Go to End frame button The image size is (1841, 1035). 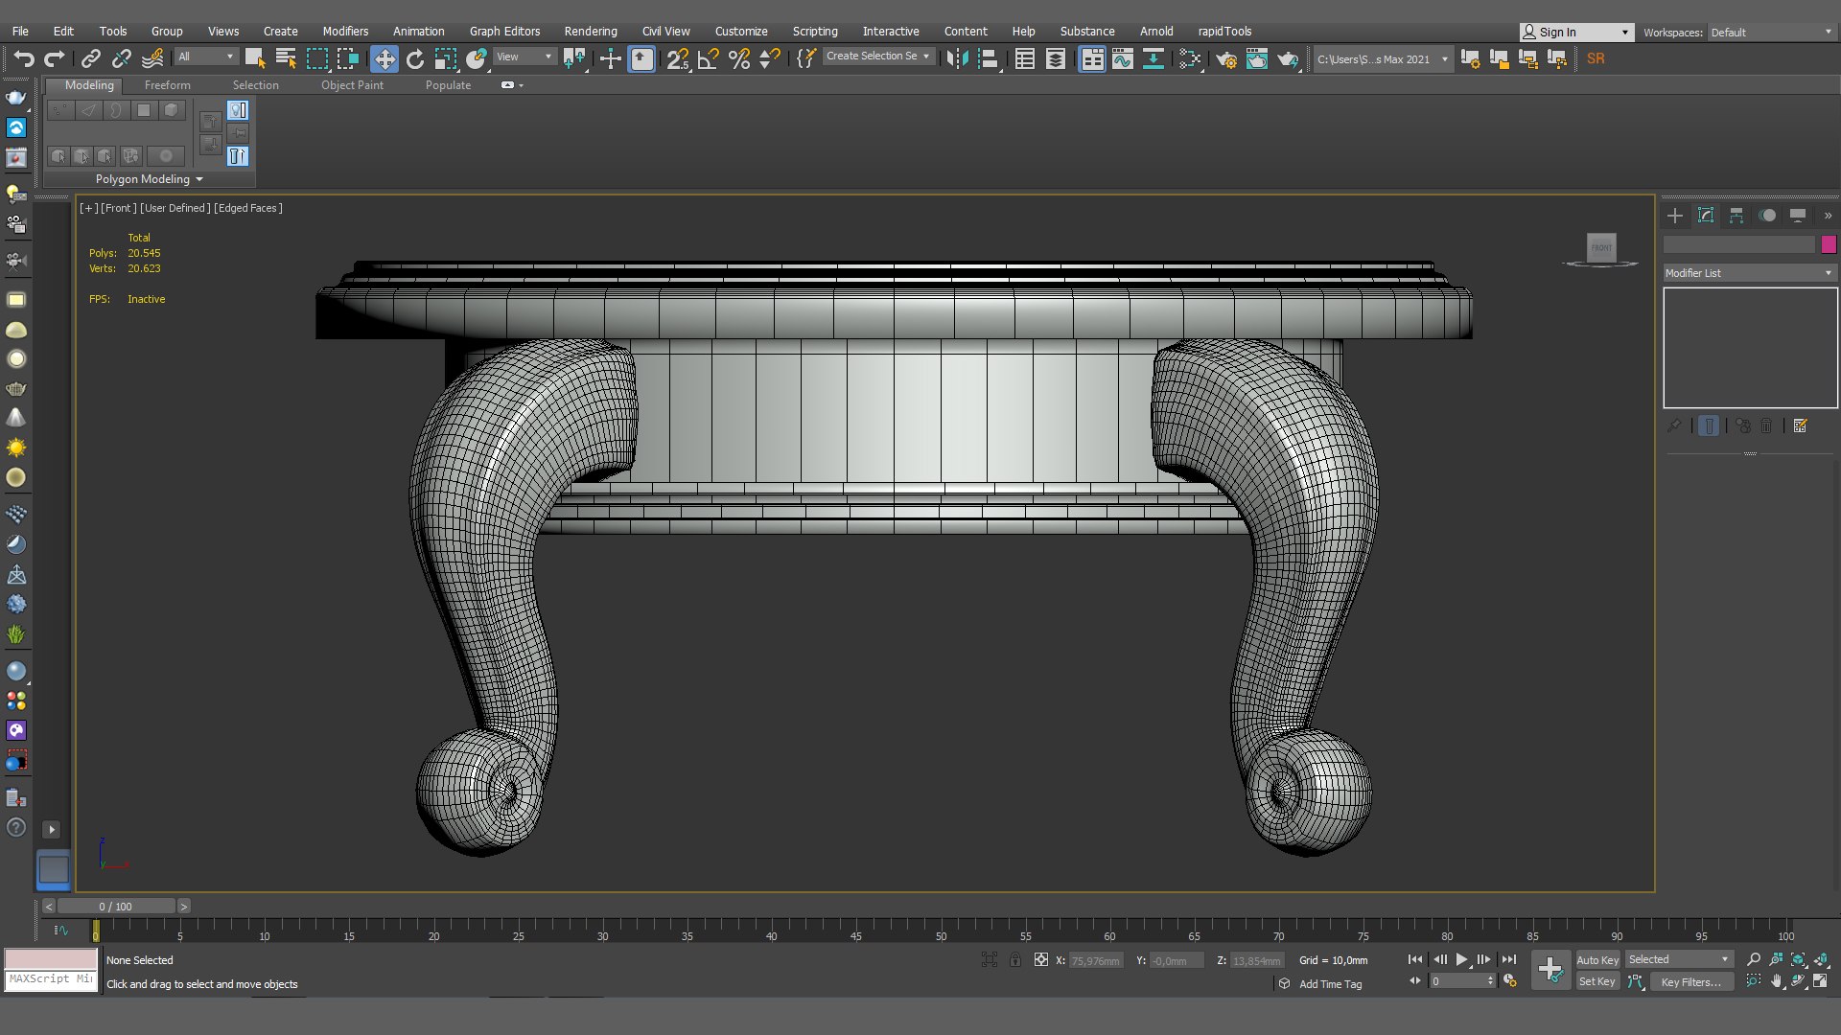[x=1508, y=959]
